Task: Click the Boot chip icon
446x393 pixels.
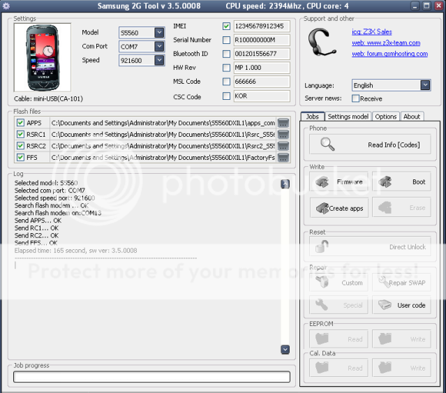Action: [385, 182]
